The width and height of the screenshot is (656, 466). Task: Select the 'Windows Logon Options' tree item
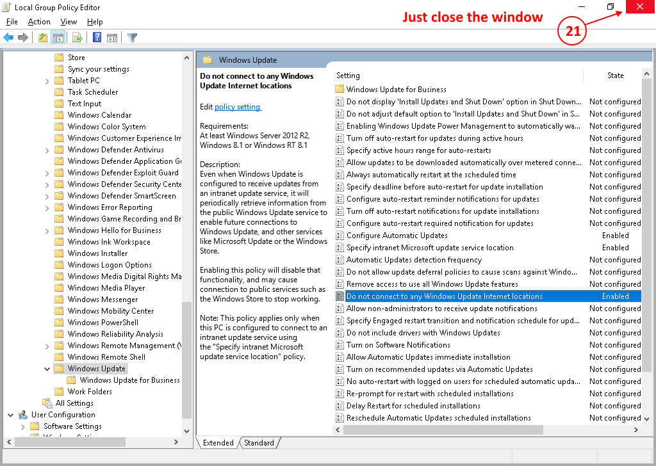[110, 265]
